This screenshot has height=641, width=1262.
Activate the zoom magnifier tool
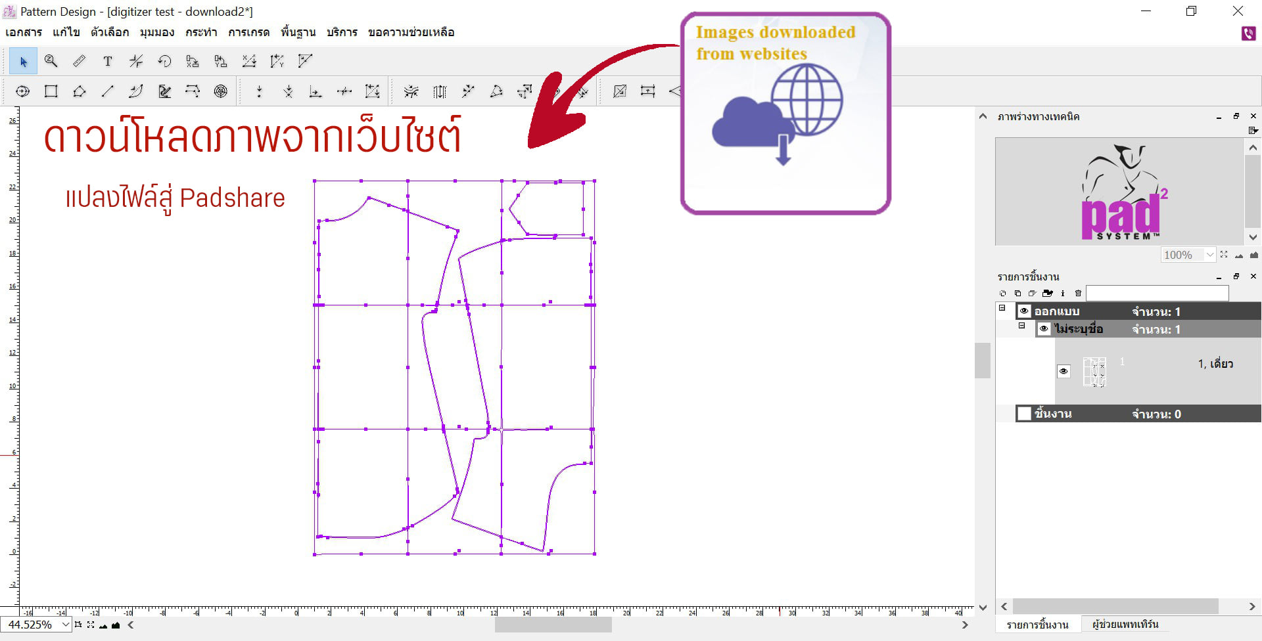pyautogui.click(x=51, y=61)
